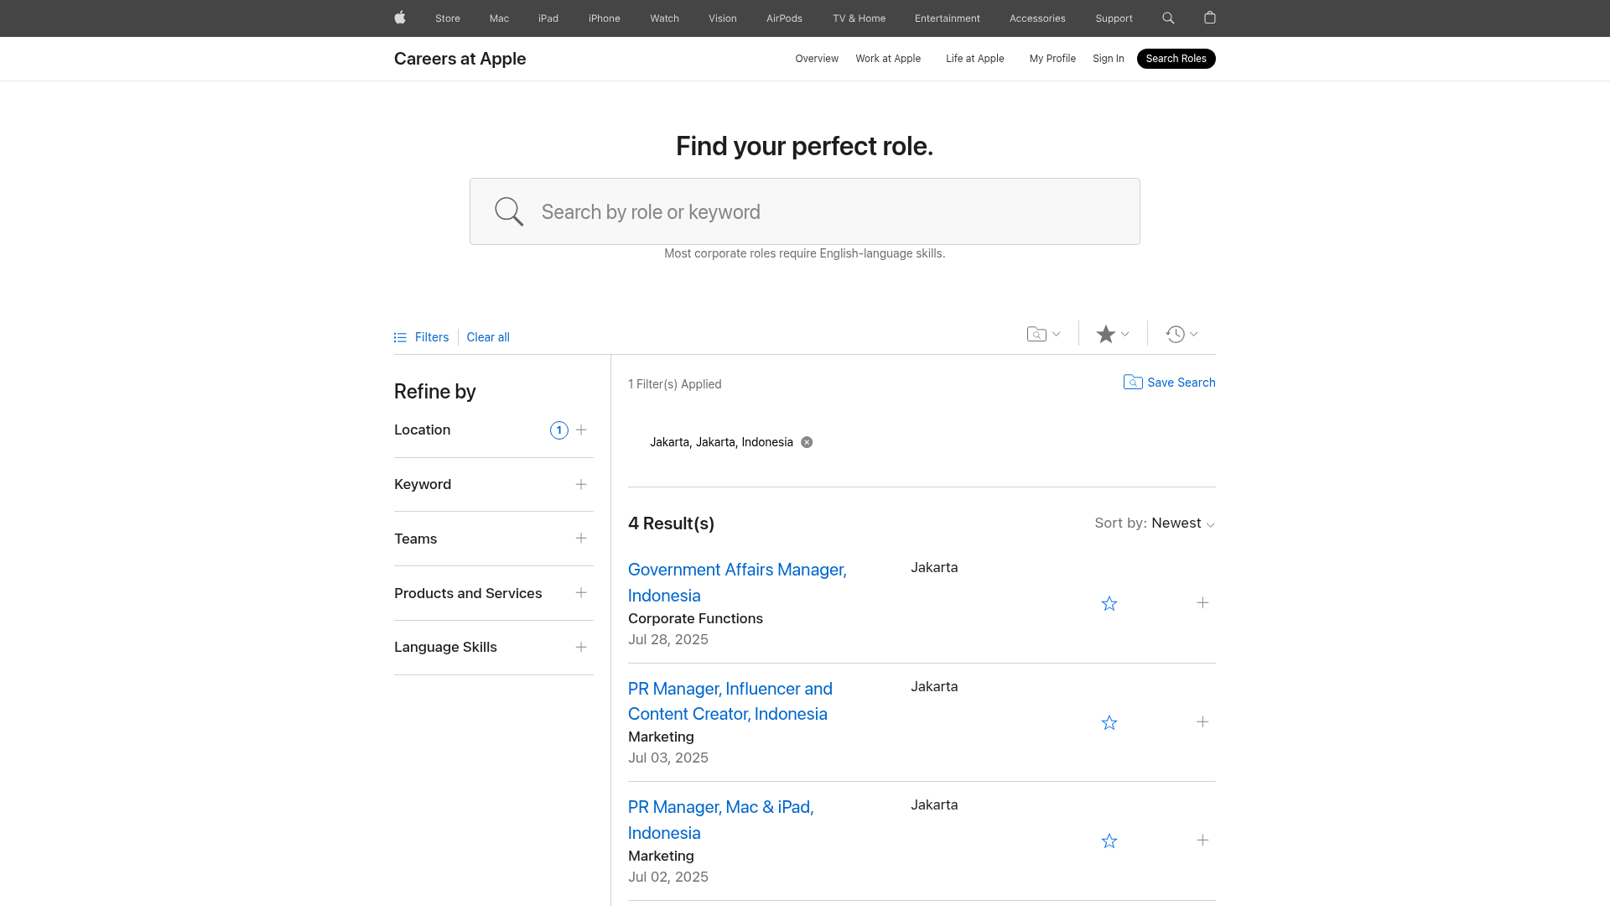Expand the Language Skills filter
This screenshot has width=1610, height=906.
click(581, 647)
